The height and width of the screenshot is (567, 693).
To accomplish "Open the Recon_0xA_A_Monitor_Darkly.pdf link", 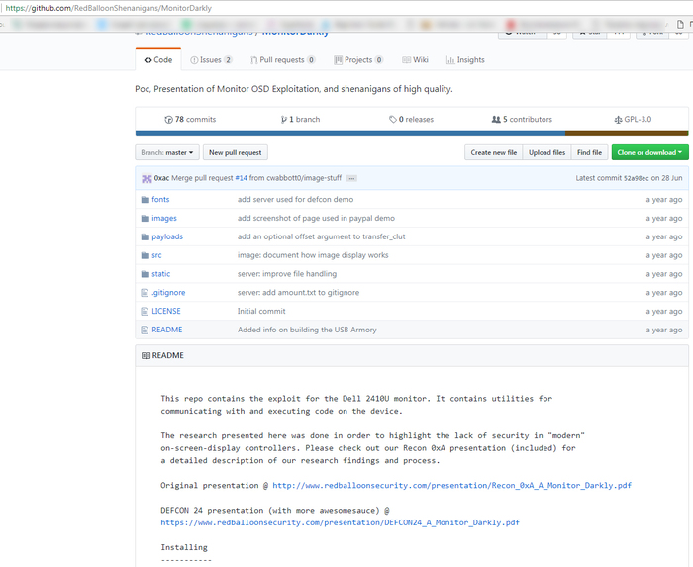I will pyautogui.click(x=451, y=485).
